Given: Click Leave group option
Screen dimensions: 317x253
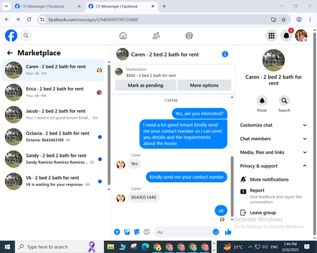Looking at the screenshot, I should (273, 213).
